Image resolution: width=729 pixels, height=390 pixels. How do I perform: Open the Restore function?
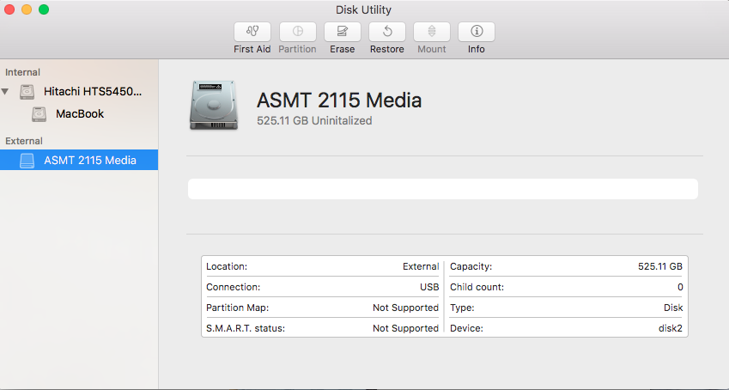pos(387,32)
